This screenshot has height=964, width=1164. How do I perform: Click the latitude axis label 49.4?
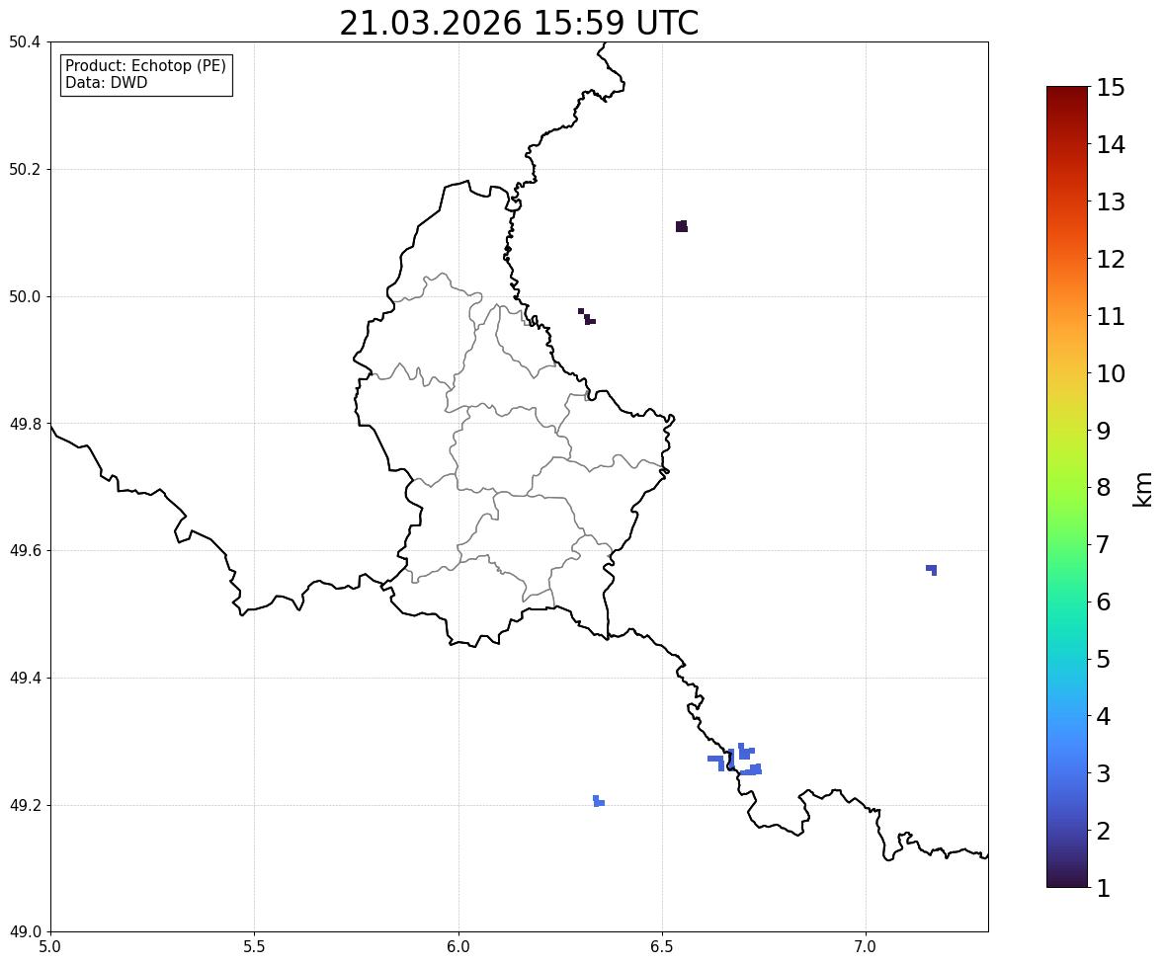25,679
